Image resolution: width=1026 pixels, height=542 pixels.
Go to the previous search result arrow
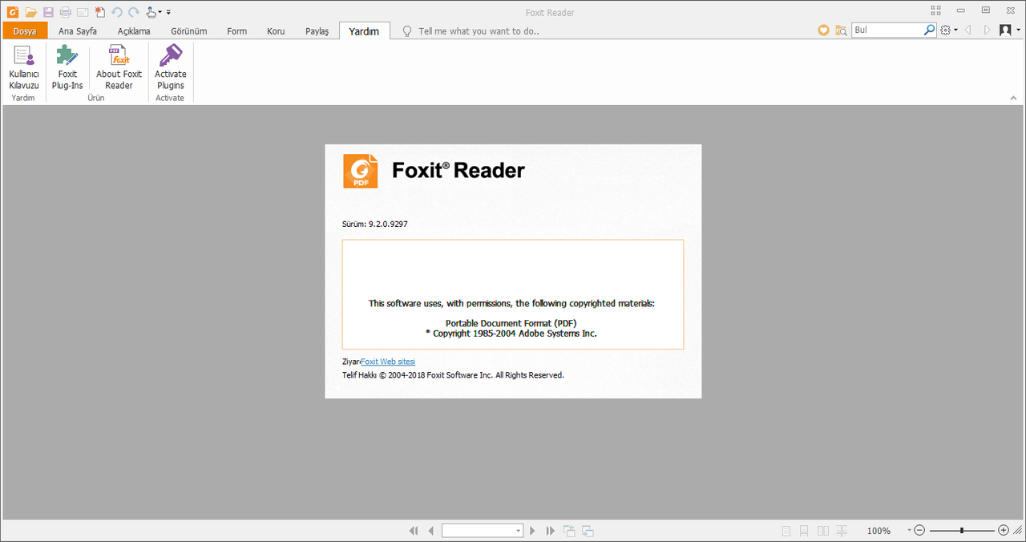(968, 30)
